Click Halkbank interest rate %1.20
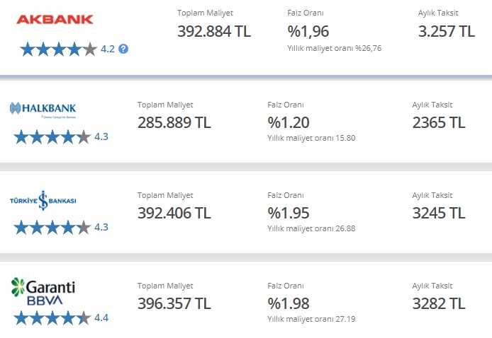Screen dimensions: 492x338 (x=289, y=122)
